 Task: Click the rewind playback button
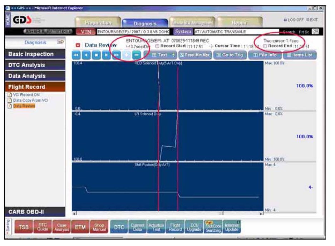click(76, 55)
